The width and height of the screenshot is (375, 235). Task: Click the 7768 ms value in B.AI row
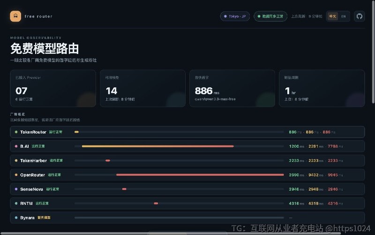(x=335, y=146)
